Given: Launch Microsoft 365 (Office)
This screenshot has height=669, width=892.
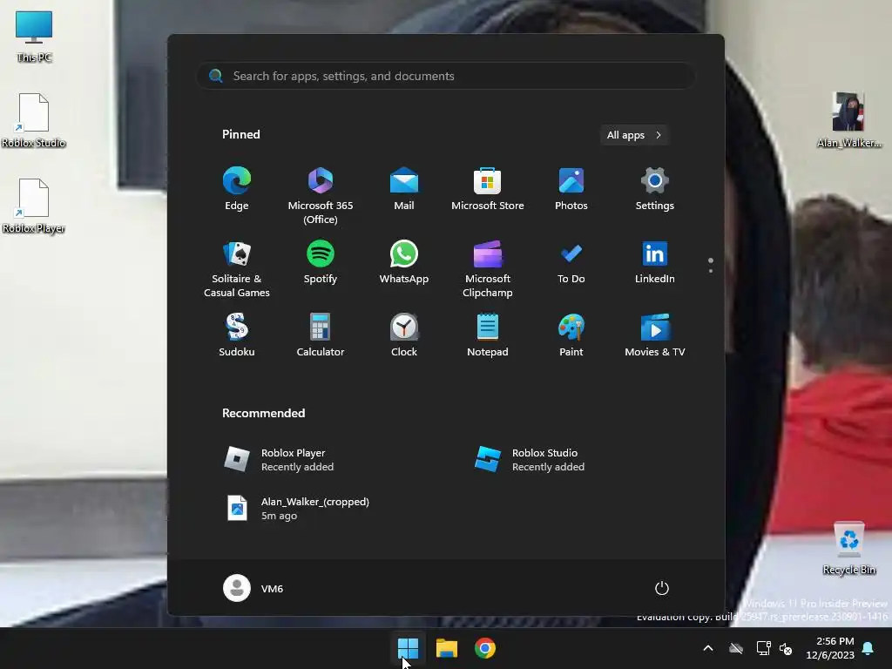Looking at the screenshot, I should pos(321,195).
